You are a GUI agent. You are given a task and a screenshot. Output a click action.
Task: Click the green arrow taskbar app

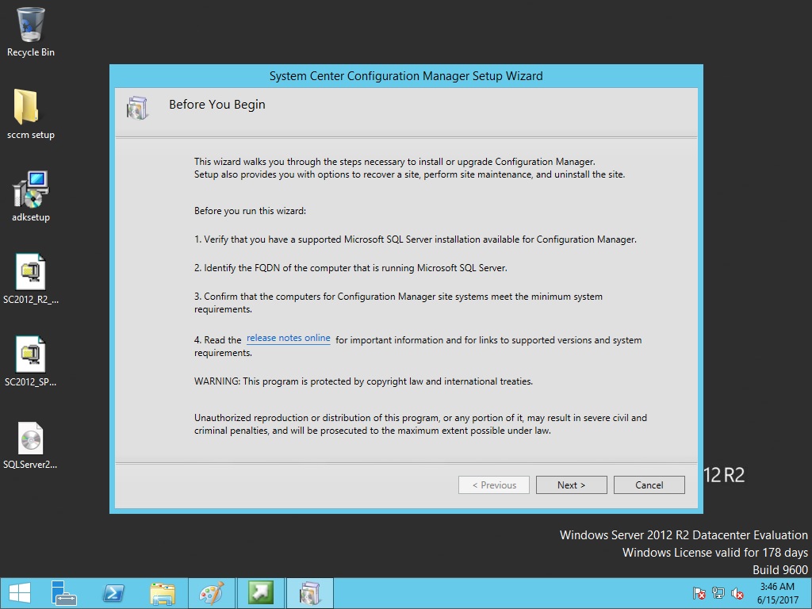coord(260,593)
